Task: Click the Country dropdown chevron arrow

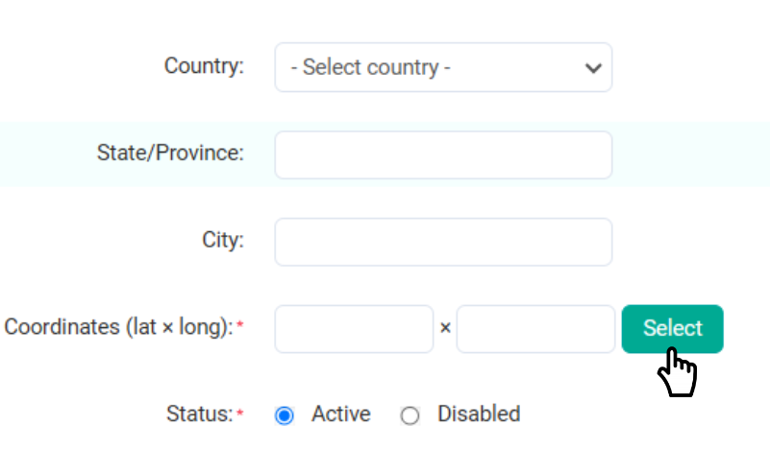Action: click(x=593, y=68)
